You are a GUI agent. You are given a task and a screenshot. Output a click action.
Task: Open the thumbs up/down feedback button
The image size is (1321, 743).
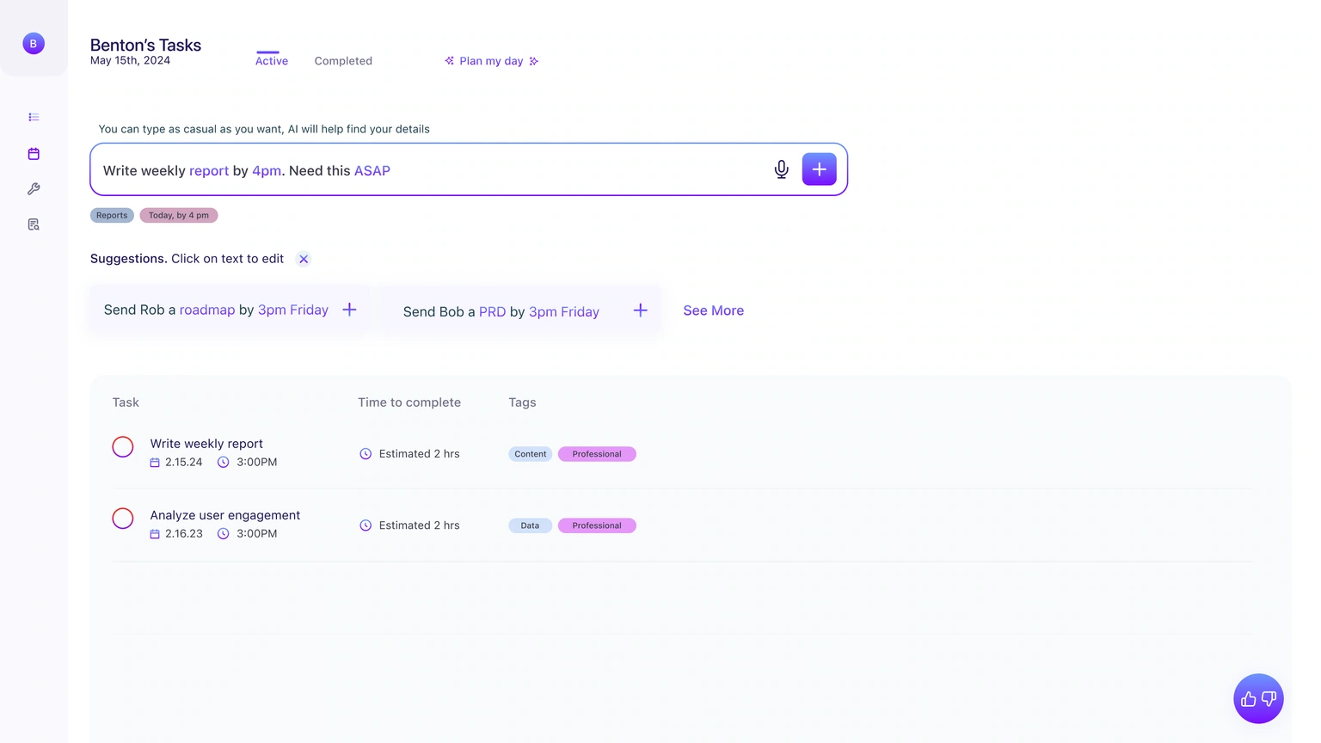1258,698
